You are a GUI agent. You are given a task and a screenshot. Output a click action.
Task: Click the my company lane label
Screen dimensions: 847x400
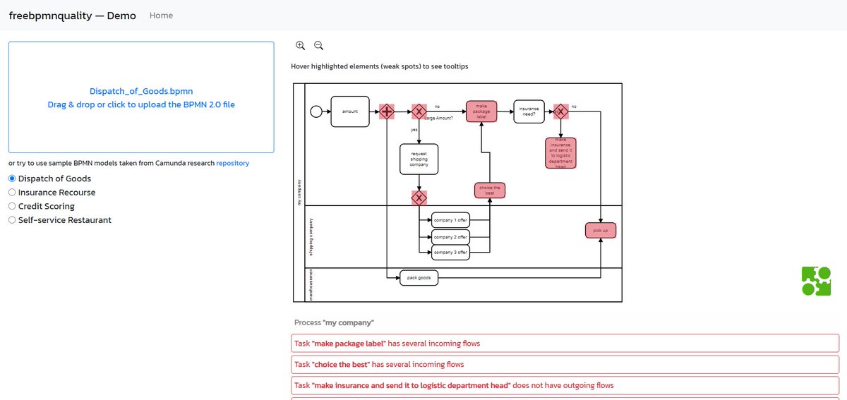(x=299, y=192)
